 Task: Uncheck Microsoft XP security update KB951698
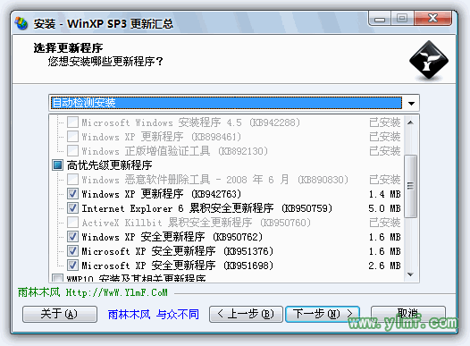tap(72, 266)
